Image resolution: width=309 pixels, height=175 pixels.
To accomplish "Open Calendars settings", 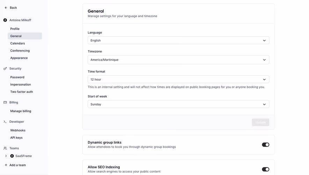I will (17, 43).
